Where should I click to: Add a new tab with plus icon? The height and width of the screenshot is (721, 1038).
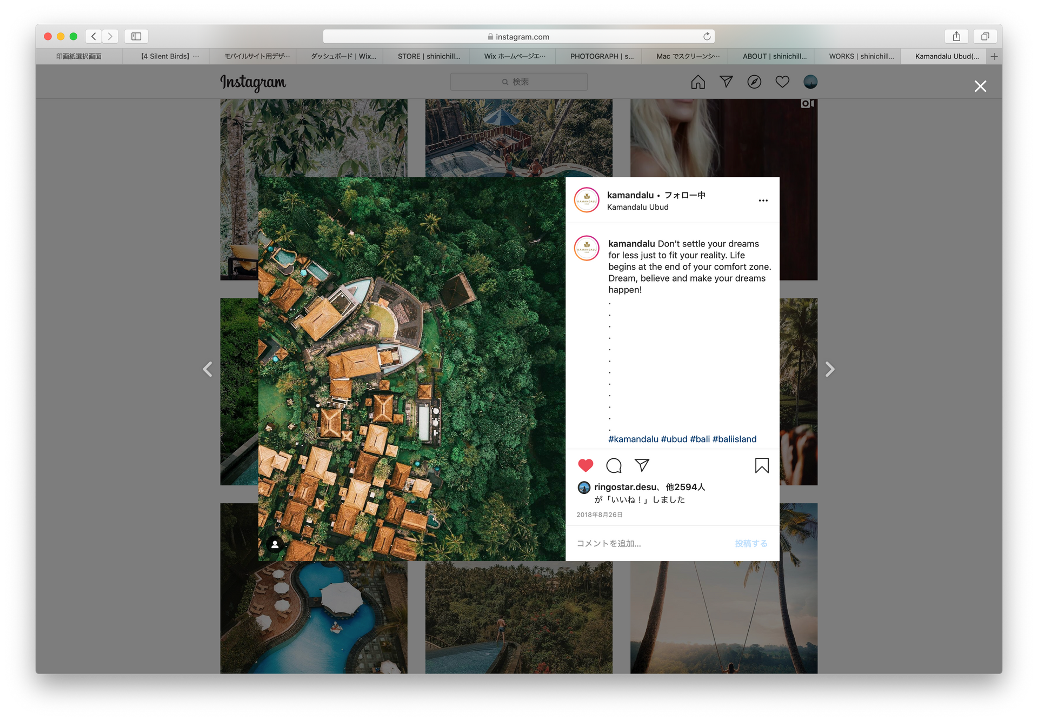[994, 56]
